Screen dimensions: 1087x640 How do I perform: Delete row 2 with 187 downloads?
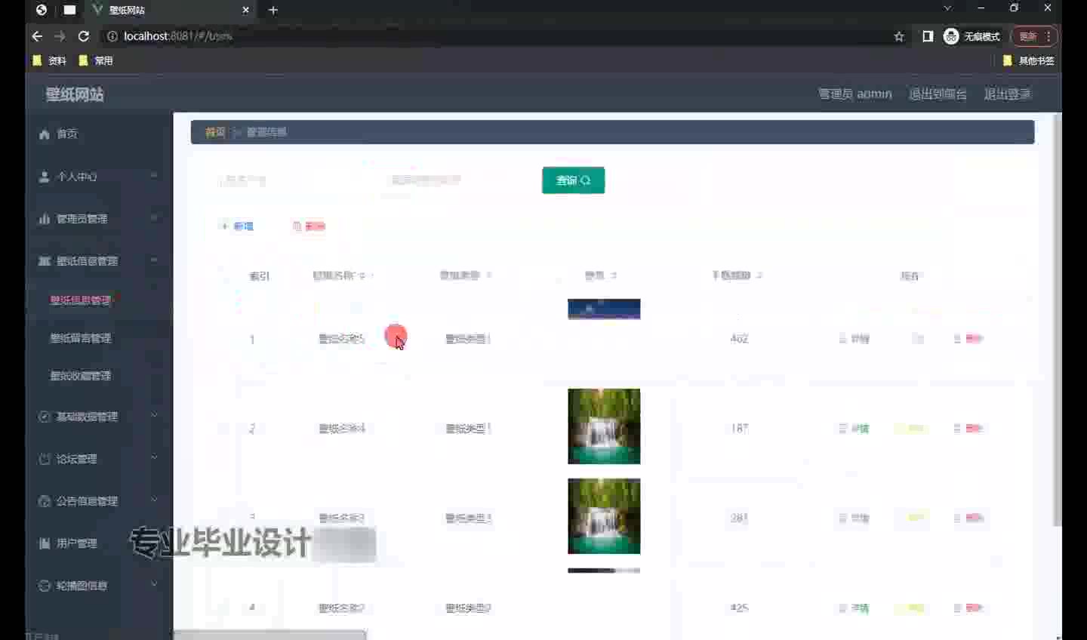pyautogui.click(x=968, y=429)
